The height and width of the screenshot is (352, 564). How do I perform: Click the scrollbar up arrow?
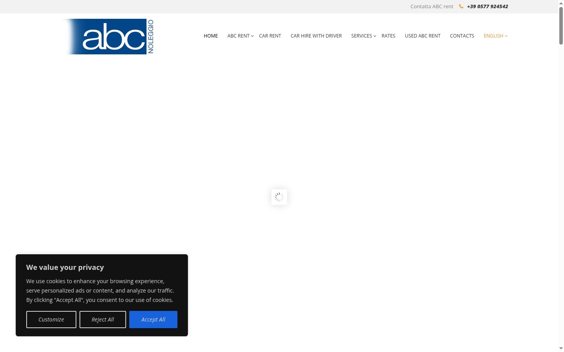pyautogui.click(x=561, y=3)
